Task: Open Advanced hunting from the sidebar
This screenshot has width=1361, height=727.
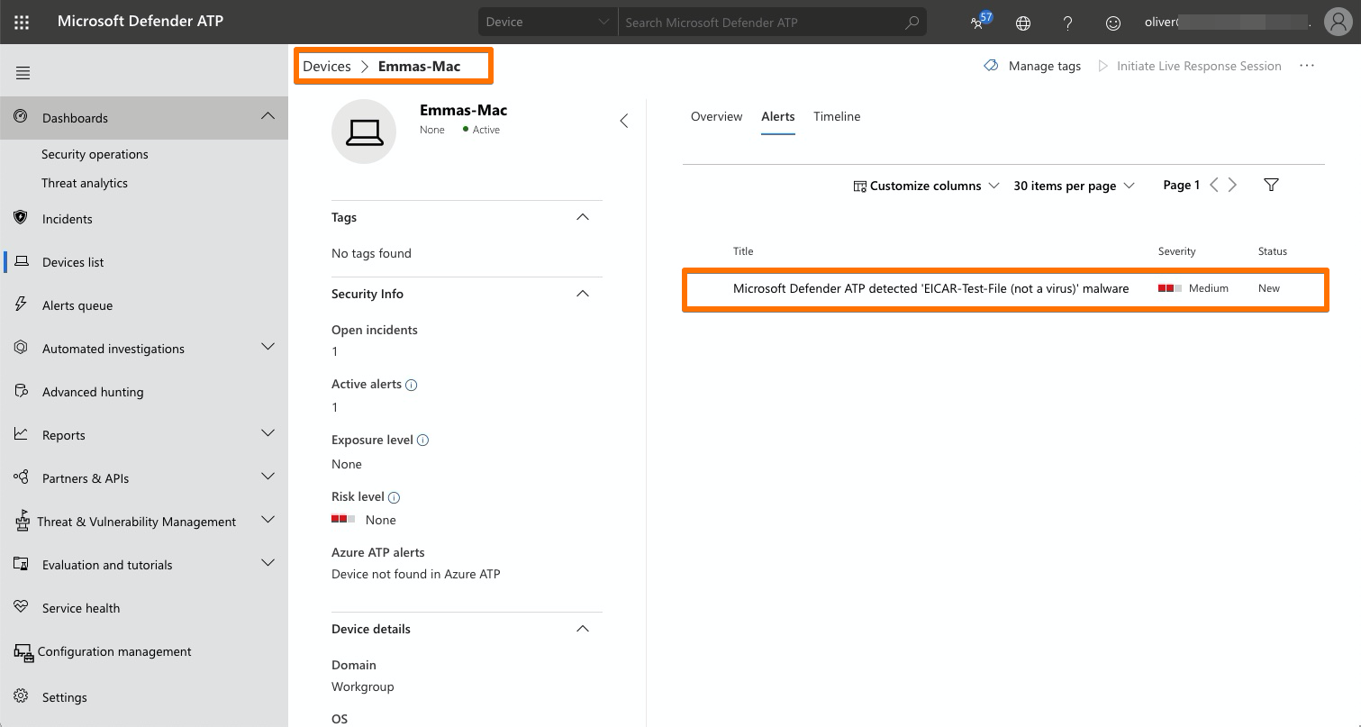Action: [x=93, y=391]
